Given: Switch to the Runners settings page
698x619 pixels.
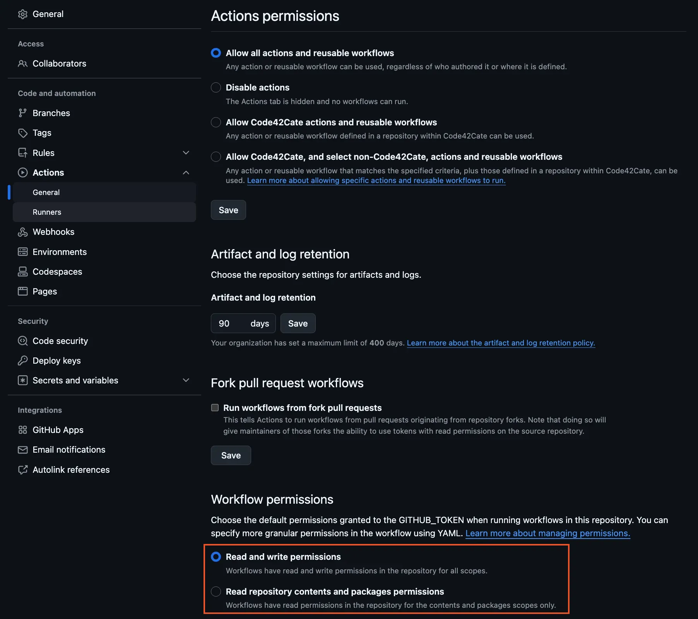Looking at the screenshot, I should (47, 212).
